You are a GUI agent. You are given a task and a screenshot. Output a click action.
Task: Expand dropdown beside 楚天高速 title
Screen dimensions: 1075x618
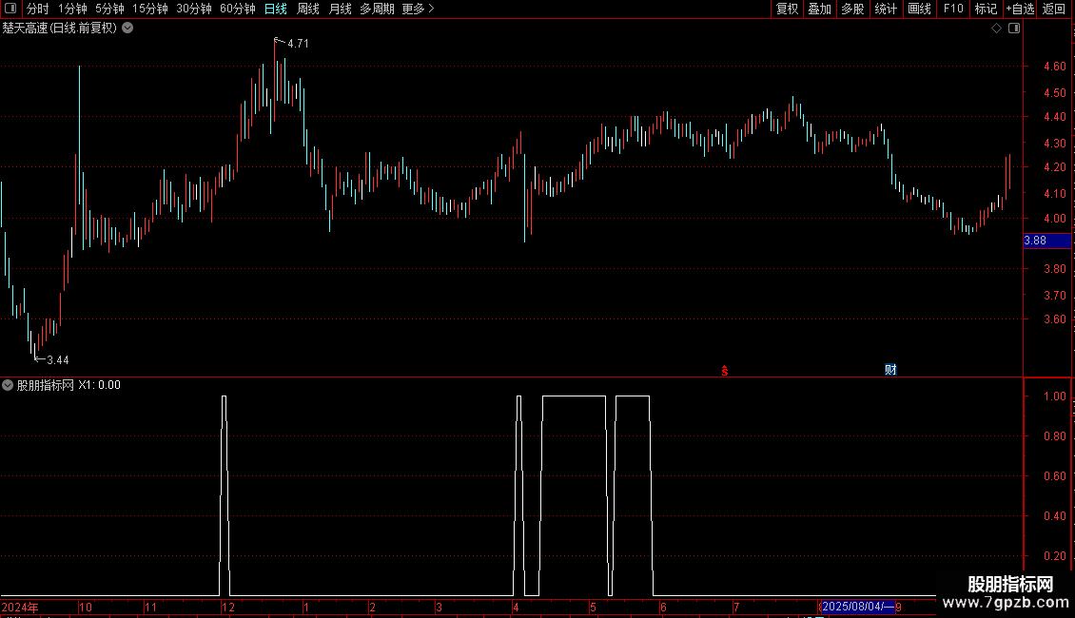click(127, 29)
